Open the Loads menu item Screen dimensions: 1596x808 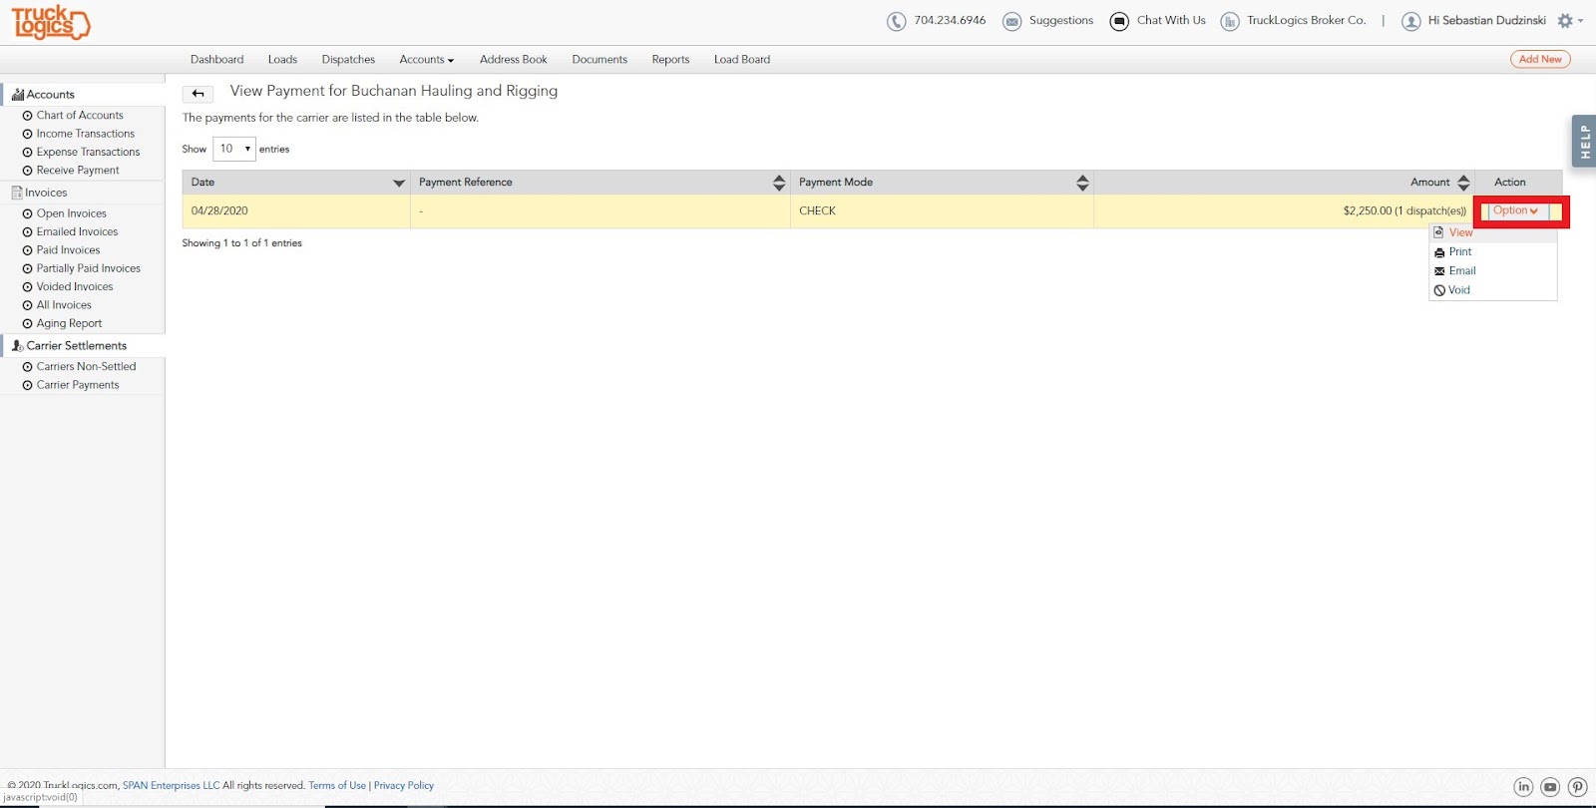[x=282, y=60]
